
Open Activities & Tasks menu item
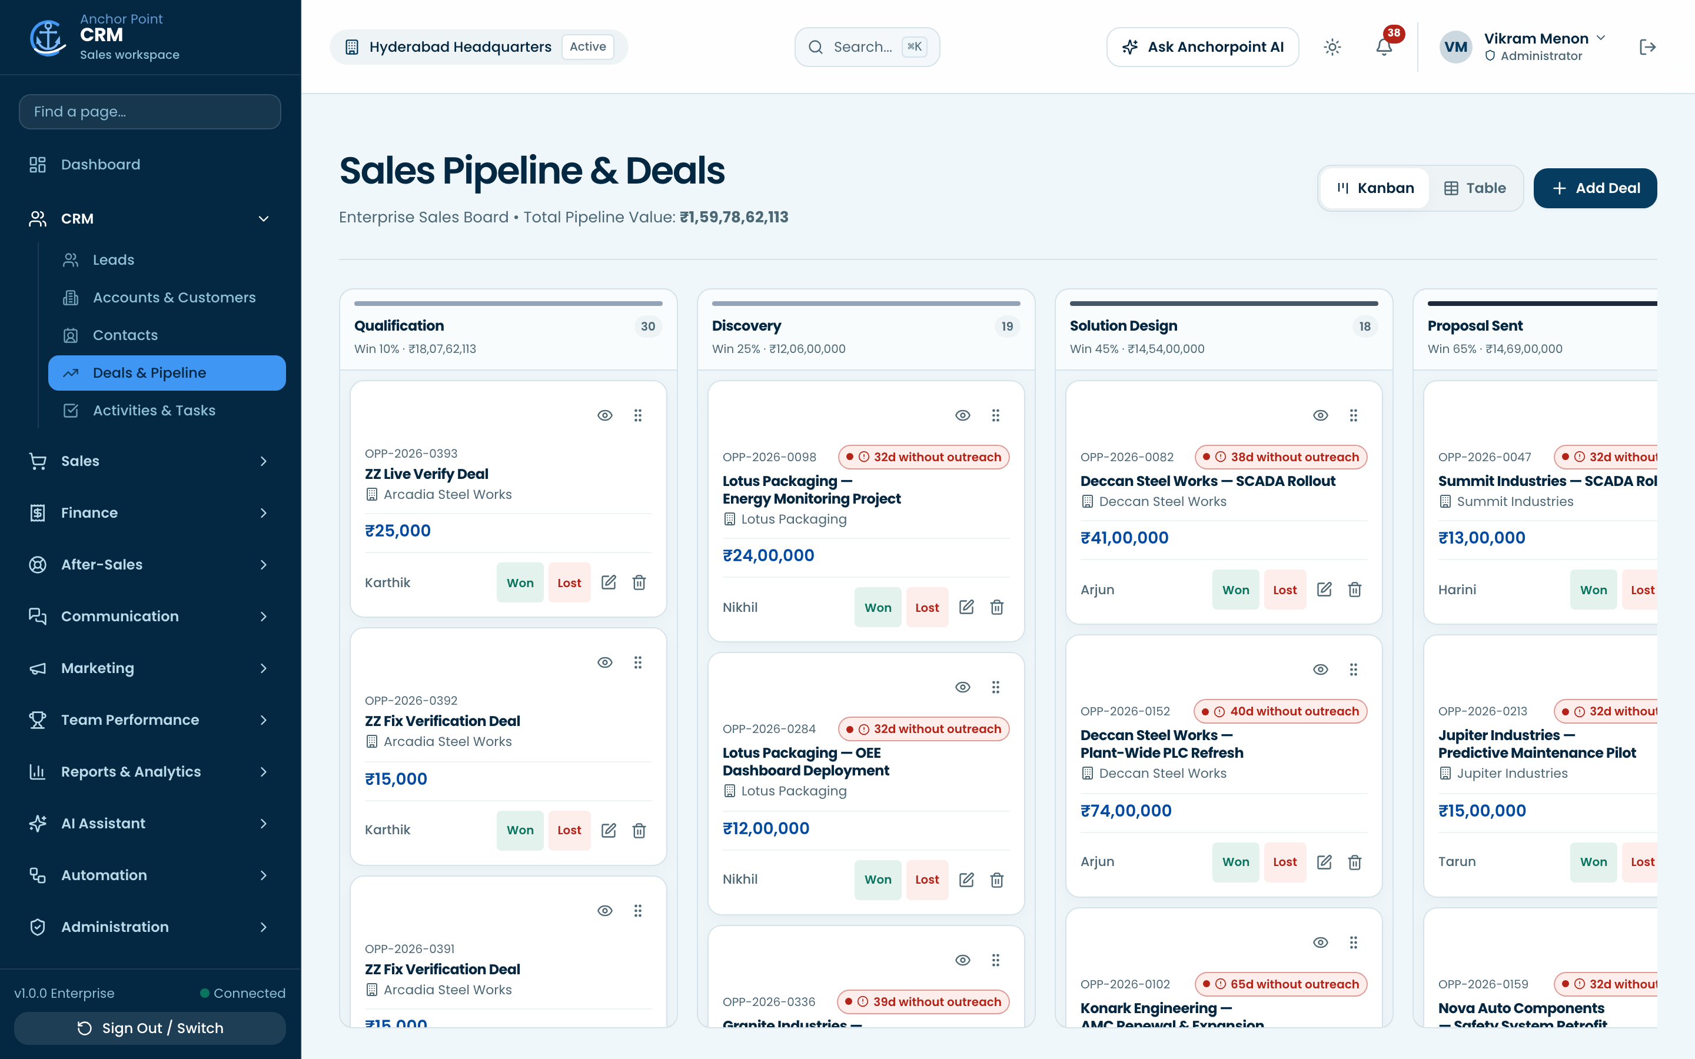[x=167, y=411]
